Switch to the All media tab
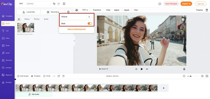 point(19,19)
